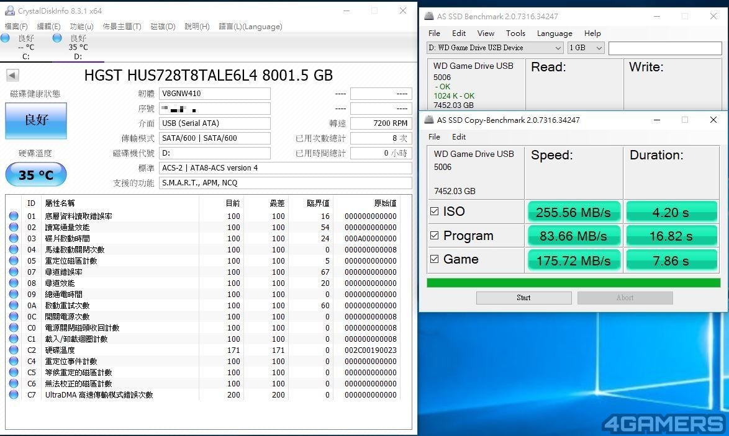Click status orb for attribute 09 row

pos(14,294)
